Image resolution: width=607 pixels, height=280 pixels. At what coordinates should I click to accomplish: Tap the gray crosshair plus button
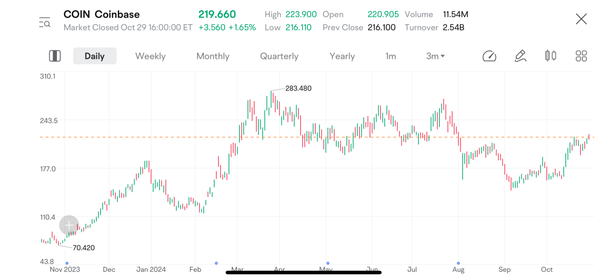click(x=69, y=225)
